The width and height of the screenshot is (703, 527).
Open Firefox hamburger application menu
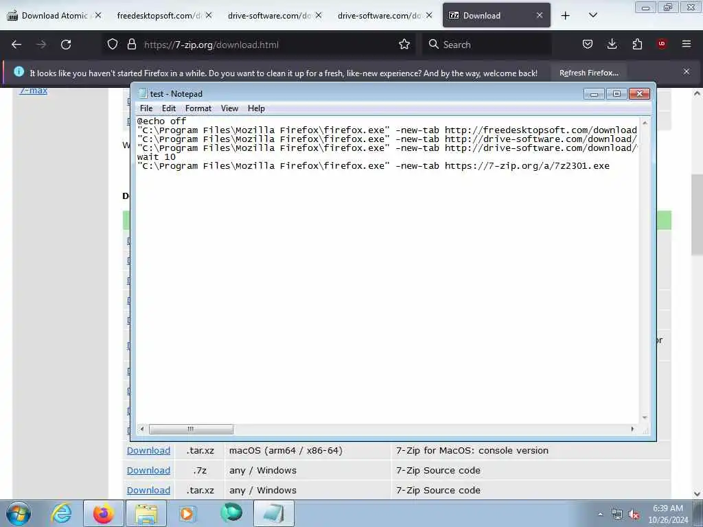click(687, 45)
